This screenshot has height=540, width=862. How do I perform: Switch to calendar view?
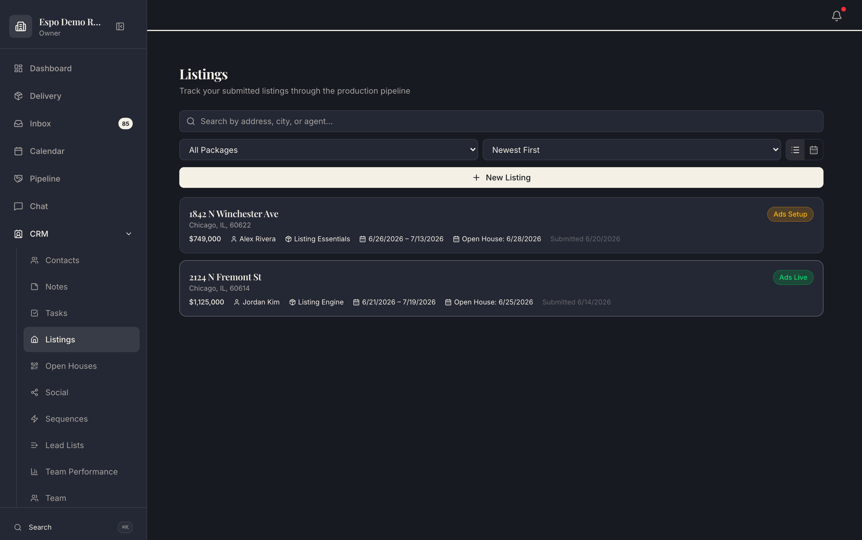[813, 150]
